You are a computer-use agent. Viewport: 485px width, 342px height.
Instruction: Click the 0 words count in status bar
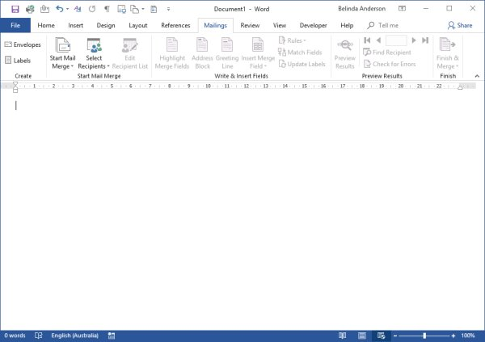[x=15, y=336]
